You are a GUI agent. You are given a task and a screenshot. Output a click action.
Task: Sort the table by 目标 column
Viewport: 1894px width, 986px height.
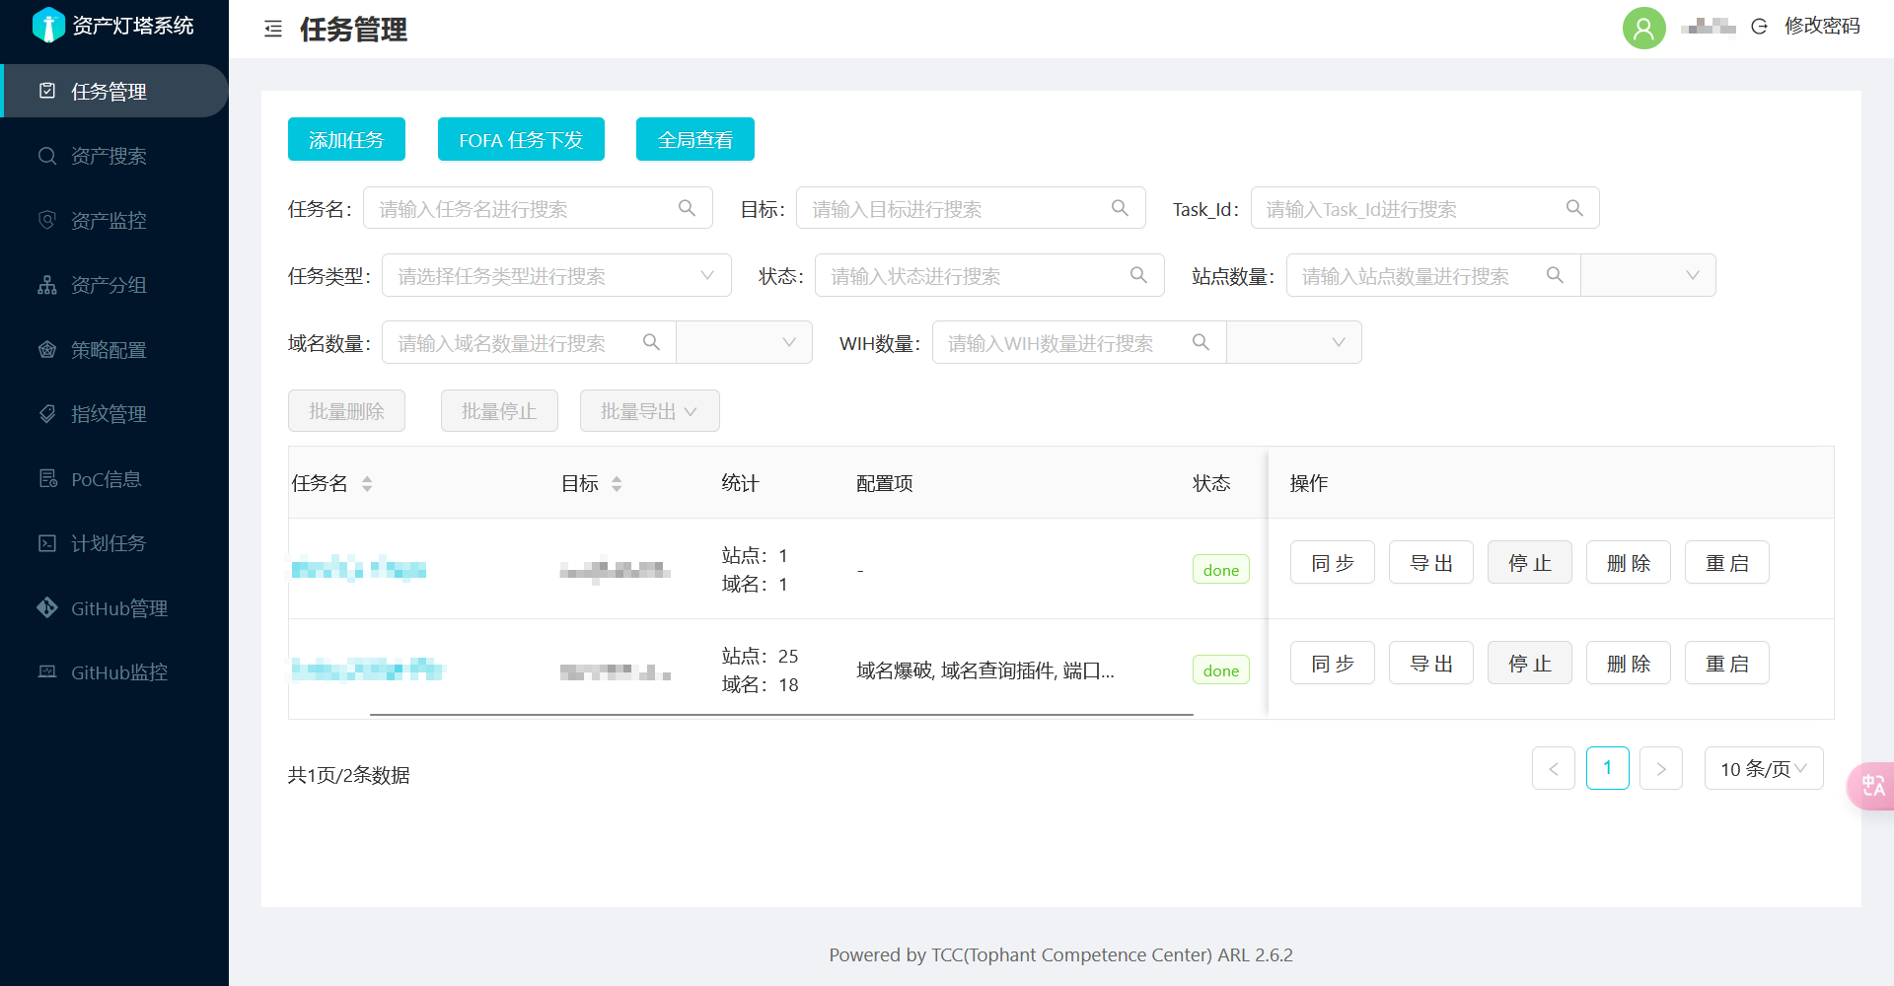pyautogui.click(x=617, y=483)
